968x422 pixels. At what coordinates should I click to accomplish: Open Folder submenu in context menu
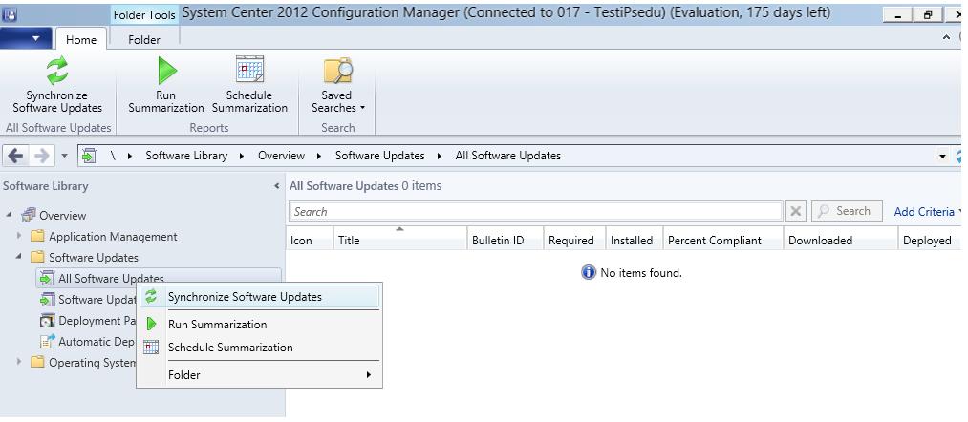[x=259, y=375]
